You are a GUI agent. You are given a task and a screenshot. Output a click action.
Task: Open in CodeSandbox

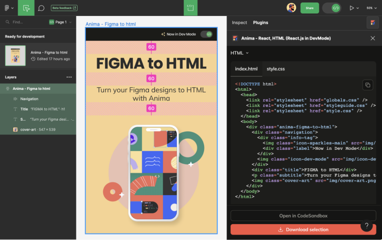pos(303,215)
